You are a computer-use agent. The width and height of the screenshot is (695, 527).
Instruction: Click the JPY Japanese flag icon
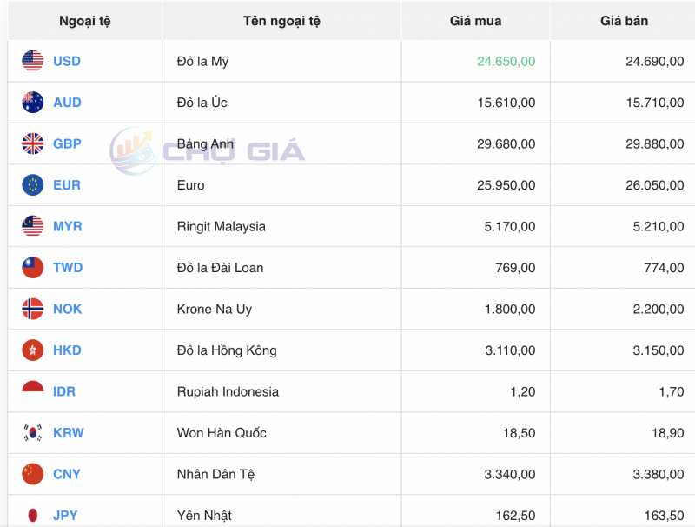pos(31,515)
